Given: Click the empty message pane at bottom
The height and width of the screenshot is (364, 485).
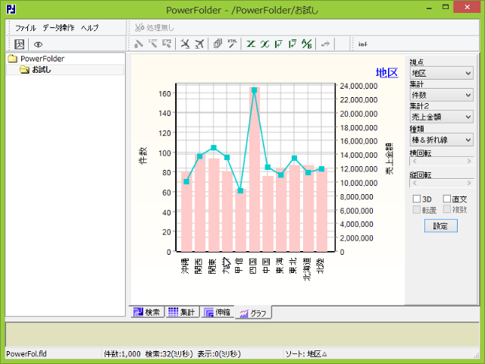Looking at the screenshot, I should click(x=242, y=334).
